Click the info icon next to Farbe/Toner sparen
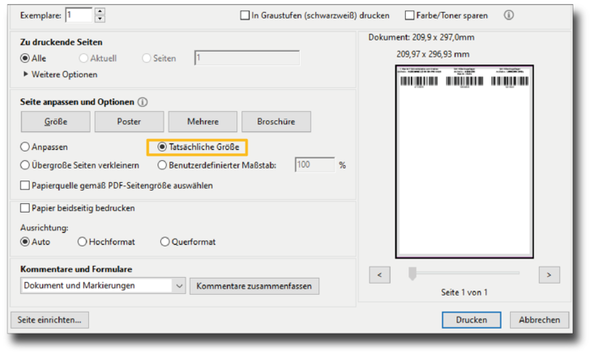 click(508, 15)
